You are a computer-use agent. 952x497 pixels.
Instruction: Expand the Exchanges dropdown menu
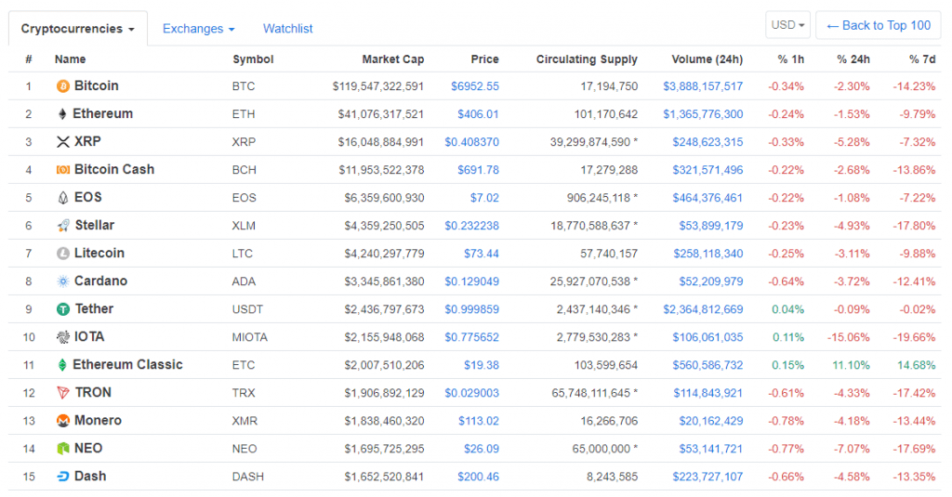point(198,29)
